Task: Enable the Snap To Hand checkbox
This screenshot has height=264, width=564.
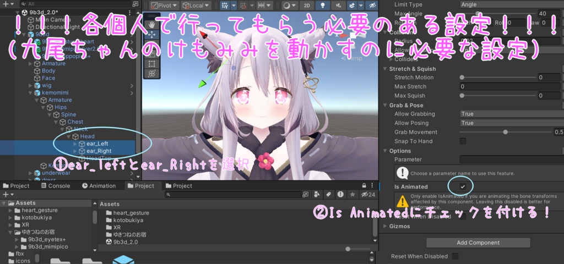Action: (463, 141)
